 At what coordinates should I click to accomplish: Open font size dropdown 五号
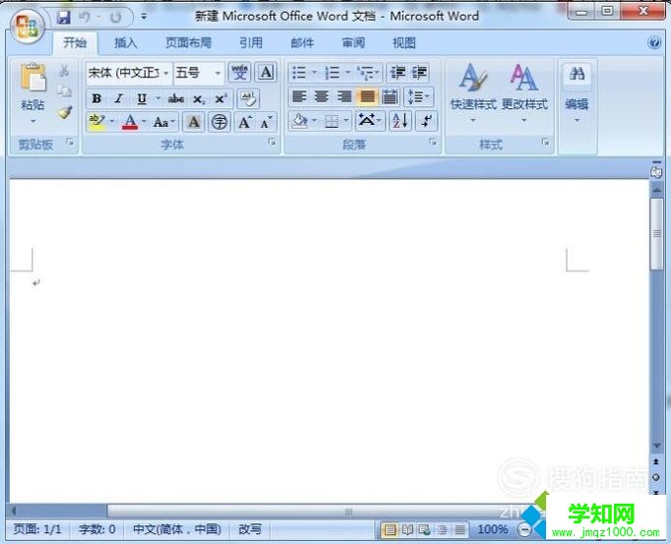coord(217,73)
